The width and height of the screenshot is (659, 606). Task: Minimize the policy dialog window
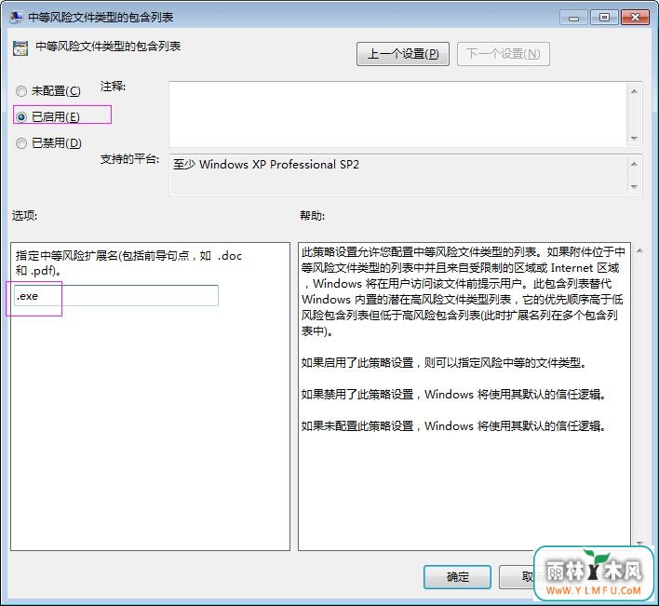coord(573,18)
